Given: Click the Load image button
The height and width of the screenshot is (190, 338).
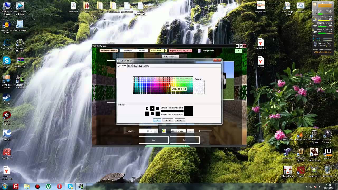Looking at the screenshot, I should coord(170,56).
